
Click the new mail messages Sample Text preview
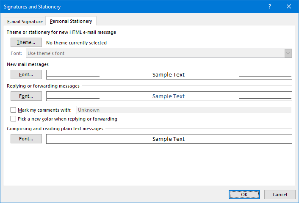coord(169,75)
